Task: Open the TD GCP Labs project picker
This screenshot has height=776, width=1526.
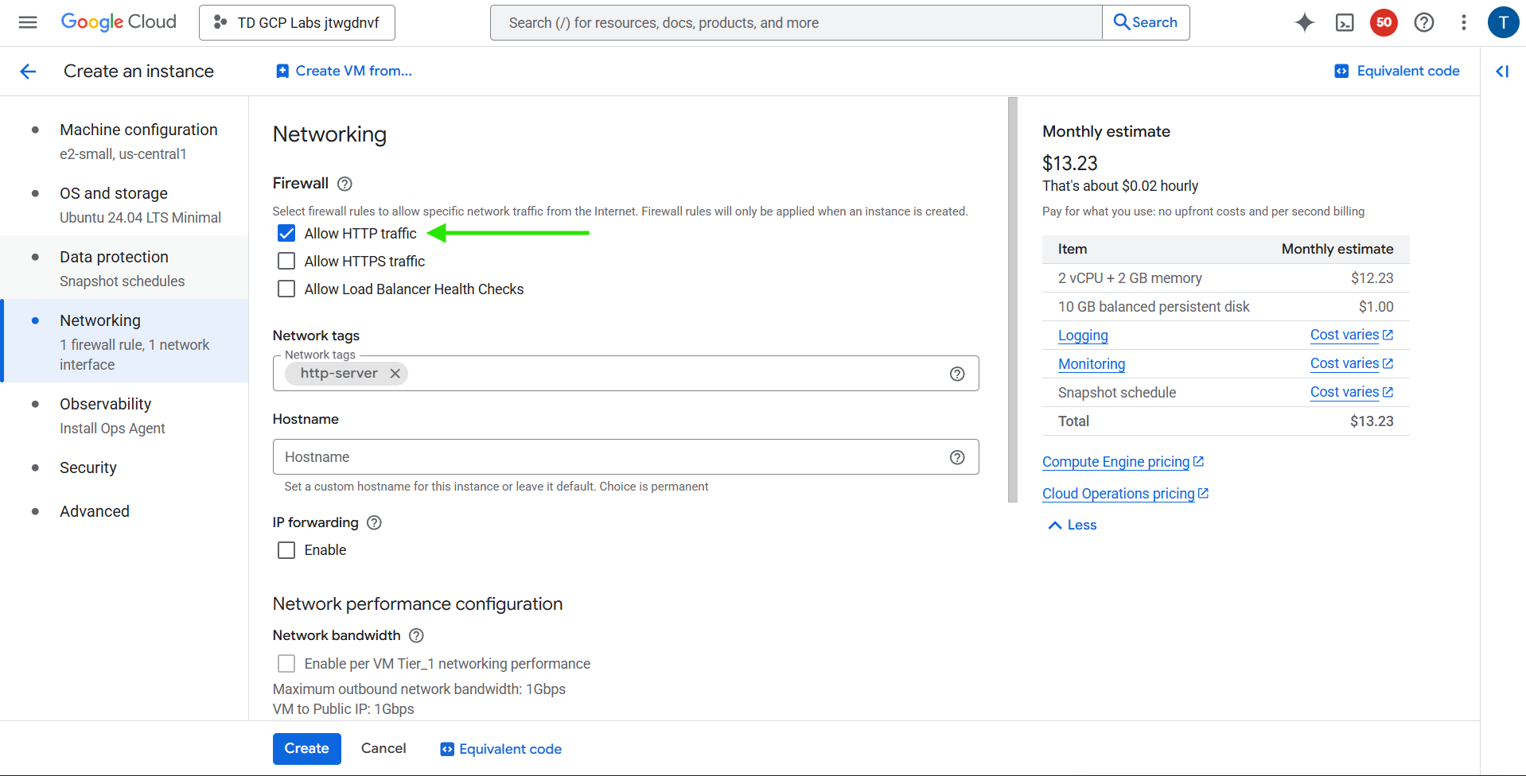Action: 297,22
